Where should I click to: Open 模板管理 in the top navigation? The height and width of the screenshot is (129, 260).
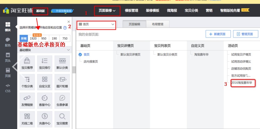pos(132,11)
